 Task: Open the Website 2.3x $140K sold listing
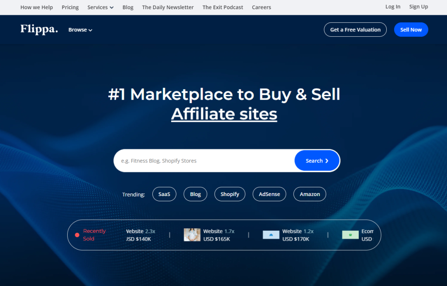click(x=141, y=235)
